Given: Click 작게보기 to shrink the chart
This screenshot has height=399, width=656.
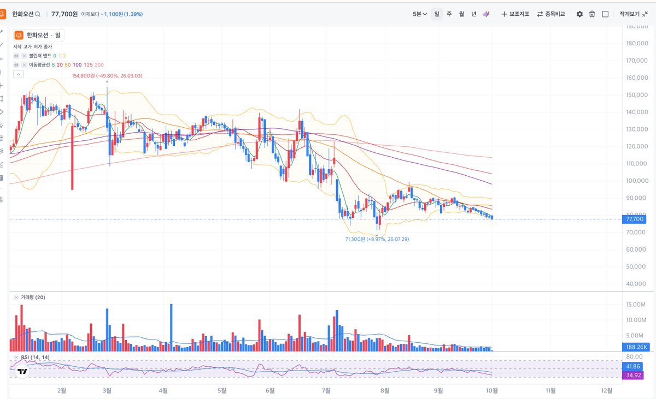Looking at the screenshot, I should click(x=634, y=14).
